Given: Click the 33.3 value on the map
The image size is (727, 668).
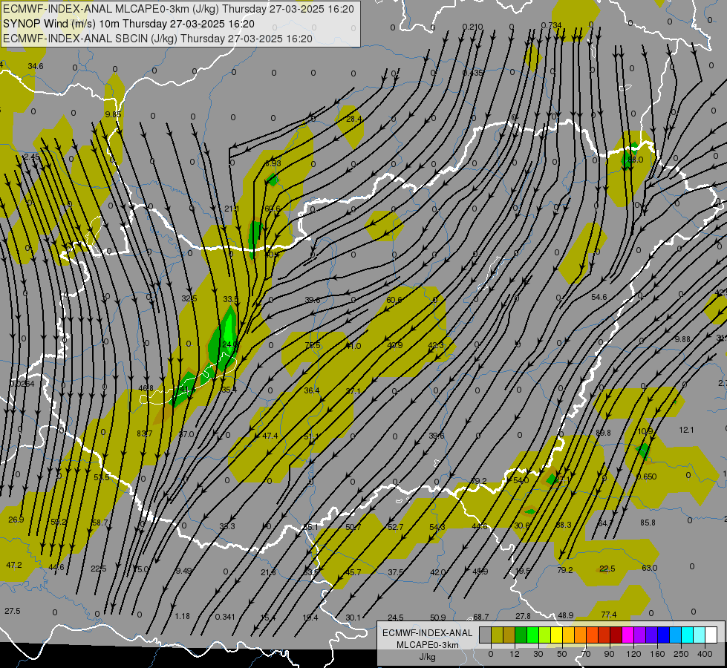Looking at the screenshot, I should pyautogui.click(x=227, y=526).
